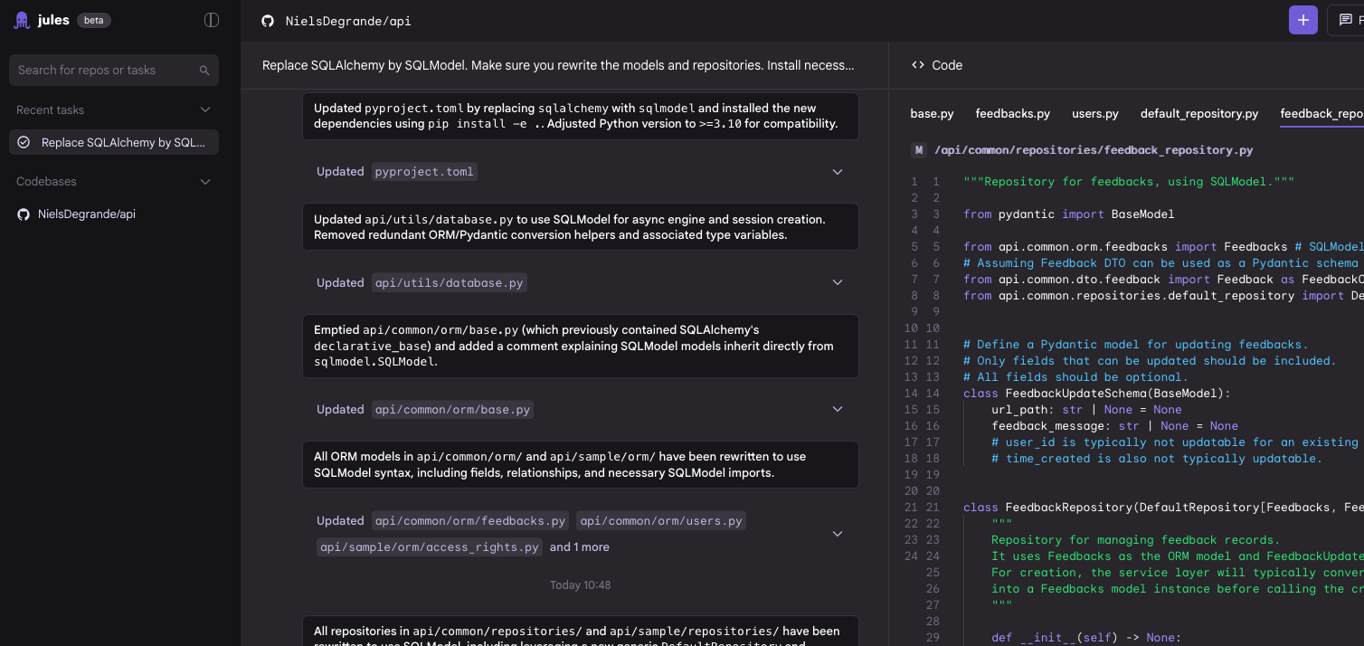Click the 'from pydantic import BaseModel' line
This screenshot has height=646, width=1364.
coord(1069,214)
